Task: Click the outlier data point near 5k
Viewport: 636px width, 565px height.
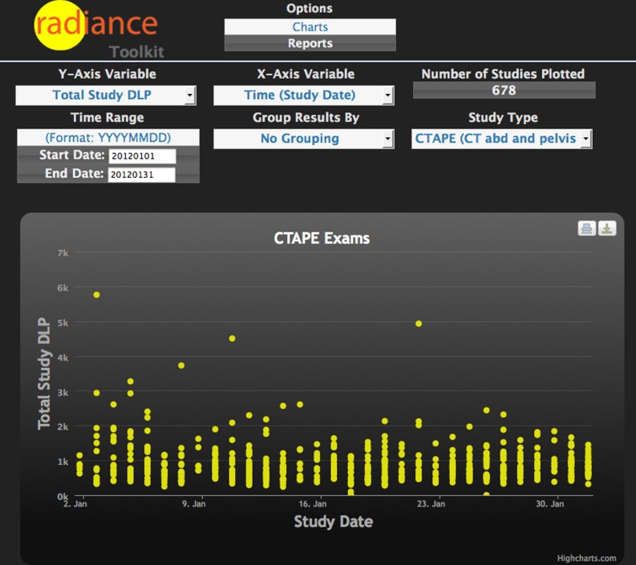Action: pyautogui.click(x=419, y=324)
